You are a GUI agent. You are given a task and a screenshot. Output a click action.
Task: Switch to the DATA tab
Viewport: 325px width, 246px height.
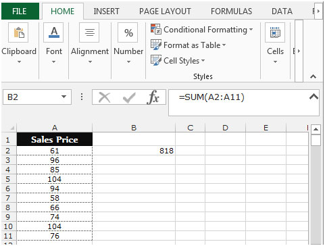click(282, 11)
